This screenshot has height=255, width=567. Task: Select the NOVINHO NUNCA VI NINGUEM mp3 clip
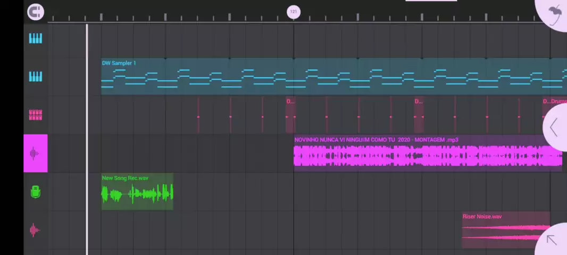click(426, 154)
